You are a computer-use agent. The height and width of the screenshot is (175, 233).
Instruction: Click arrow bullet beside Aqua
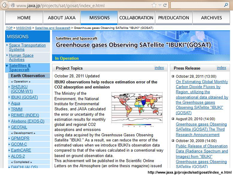point(9,103)
